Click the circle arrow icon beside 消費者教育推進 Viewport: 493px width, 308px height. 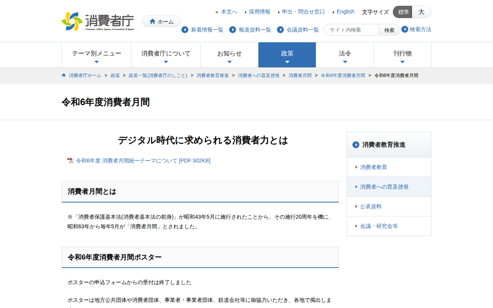[356, 145]
